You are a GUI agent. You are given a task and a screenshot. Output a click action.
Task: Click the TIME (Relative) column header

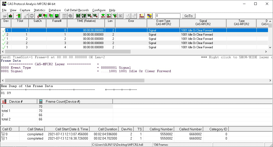pyautogui.click(x=86, y=23)
